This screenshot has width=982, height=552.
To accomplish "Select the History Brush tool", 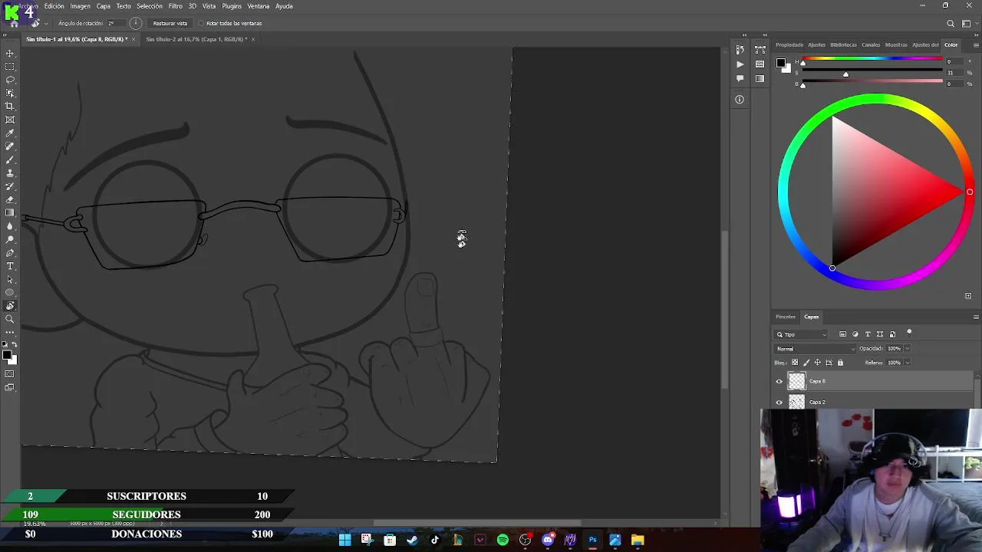I will pos(10,186).
